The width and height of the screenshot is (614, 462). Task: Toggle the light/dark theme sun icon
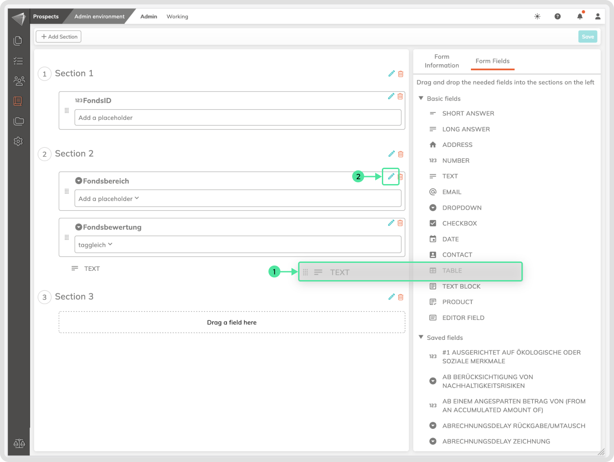[537, 16]
